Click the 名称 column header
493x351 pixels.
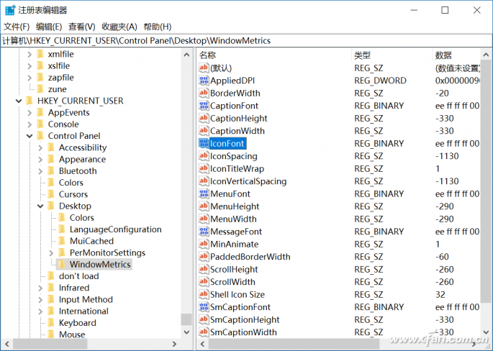pyautogui.click(x=208, y=55)
